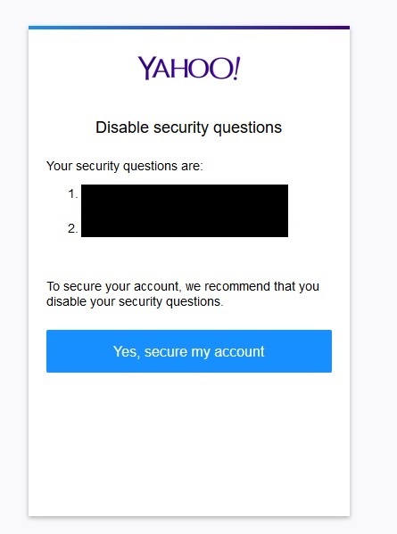Click the purple Yahoo logo
Viewport: 397px width, 534px height.
point(189,68)
